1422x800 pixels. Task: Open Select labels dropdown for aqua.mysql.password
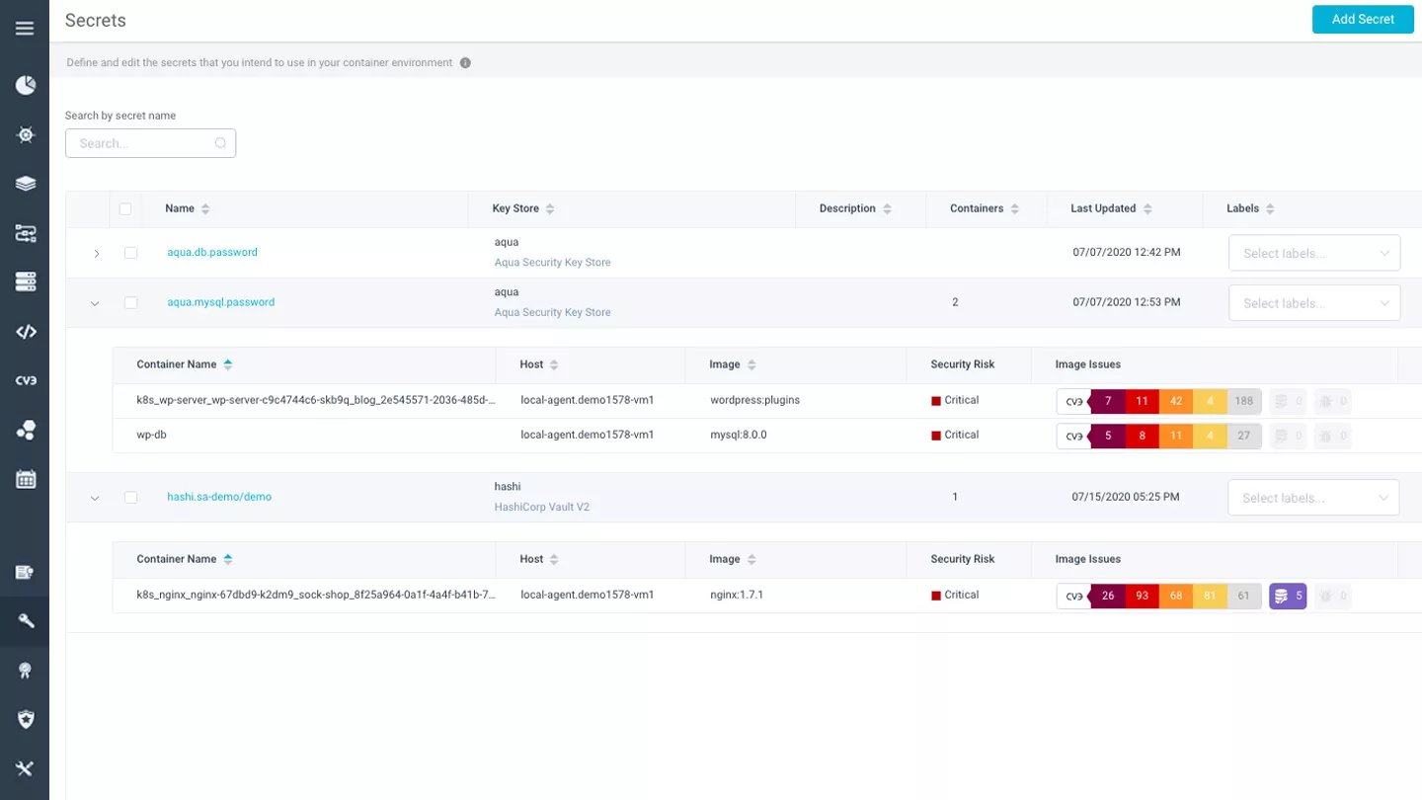click(1314, 303)
